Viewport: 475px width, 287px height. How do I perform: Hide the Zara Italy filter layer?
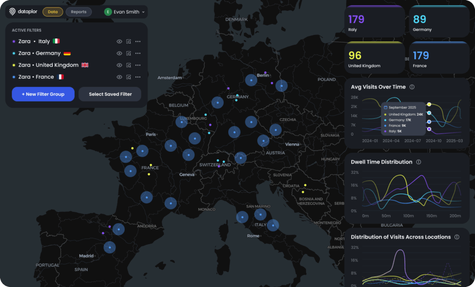119,42
